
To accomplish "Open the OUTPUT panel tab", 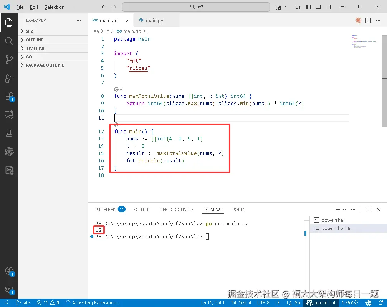I will 142,209.
